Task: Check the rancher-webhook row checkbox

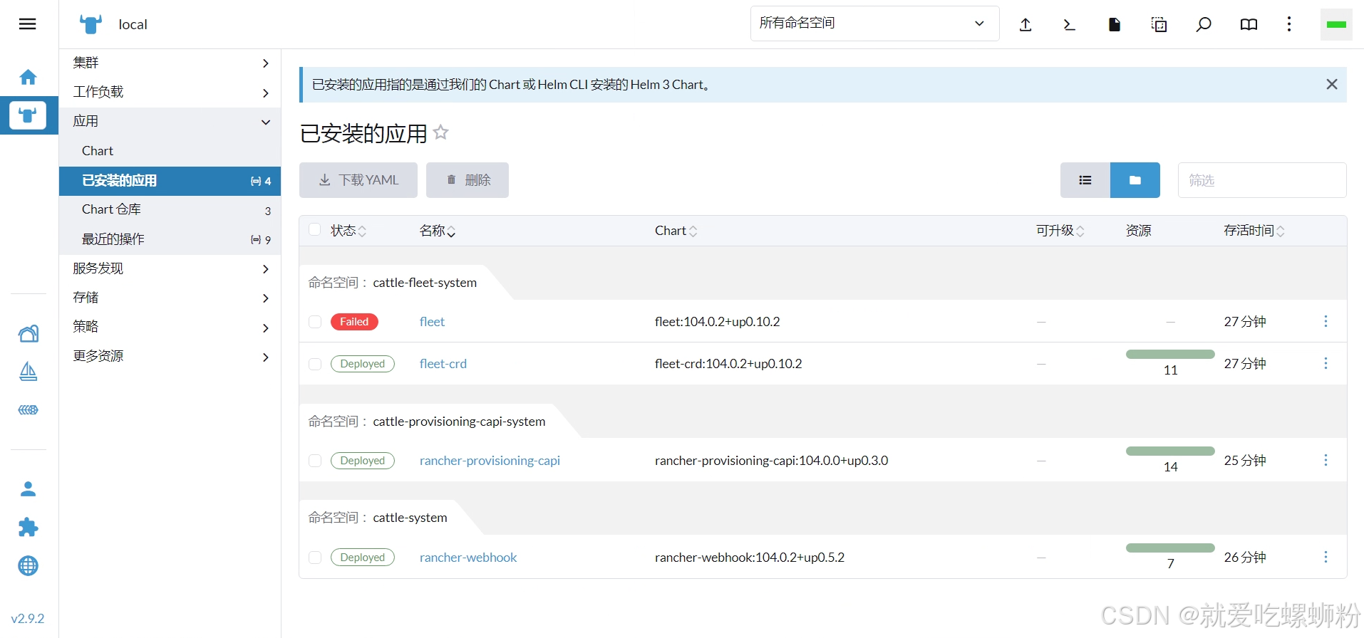Action: click(x=314, y=558)
